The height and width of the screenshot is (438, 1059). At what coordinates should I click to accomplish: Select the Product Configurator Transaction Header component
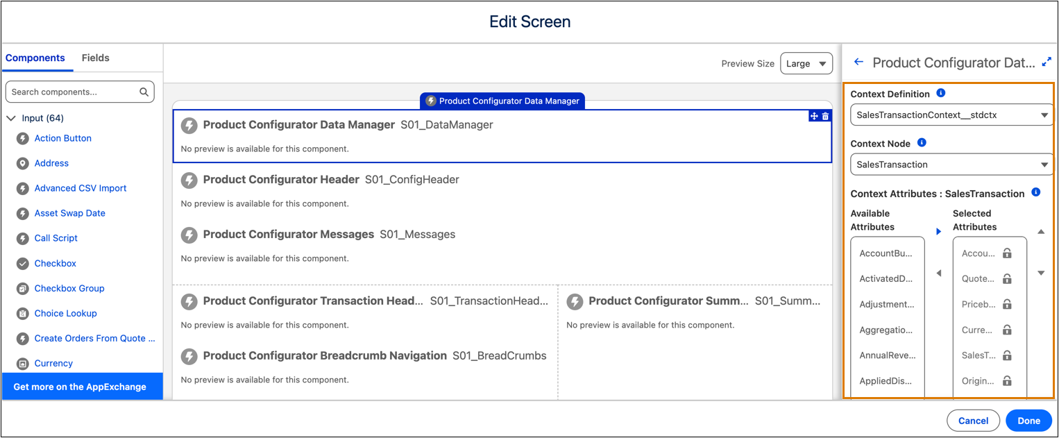(365, 312)
